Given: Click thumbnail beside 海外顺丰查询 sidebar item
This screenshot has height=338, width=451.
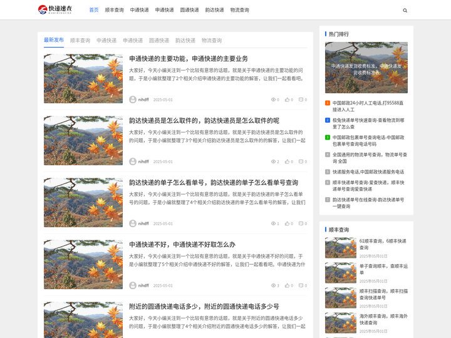Looking at the screenshot, I should (341, 323).
